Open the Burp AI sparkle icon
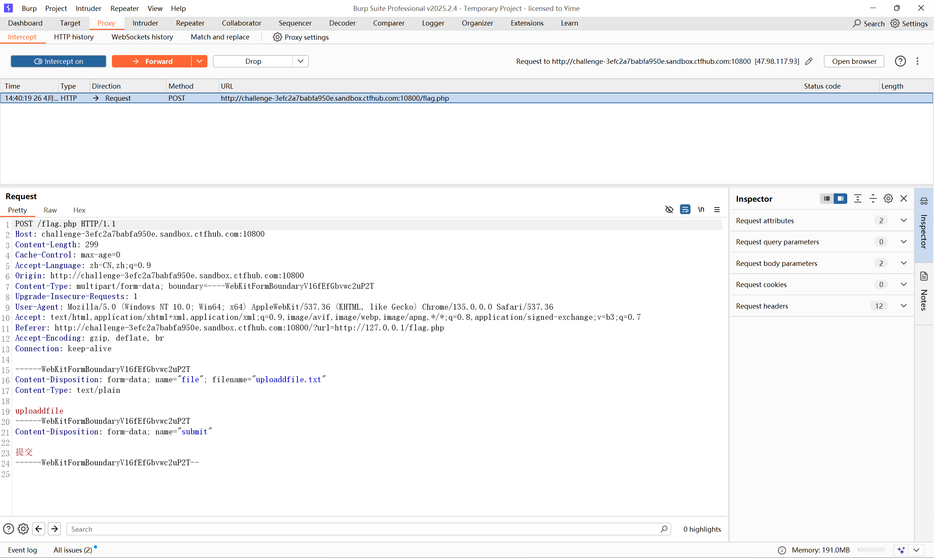This screenshot has width=934, height=558. pyautogui.click(x=901, y=550)
